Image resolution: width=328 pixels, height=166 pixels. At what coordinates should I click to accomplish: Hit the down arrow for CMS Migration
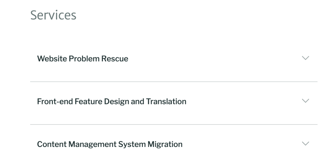tap(305, 143)
